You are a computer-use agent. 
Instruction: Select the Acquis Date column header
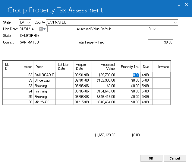coord(83,66)
